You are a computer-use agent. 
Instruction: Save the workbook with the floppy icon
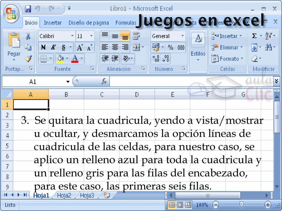28,9
